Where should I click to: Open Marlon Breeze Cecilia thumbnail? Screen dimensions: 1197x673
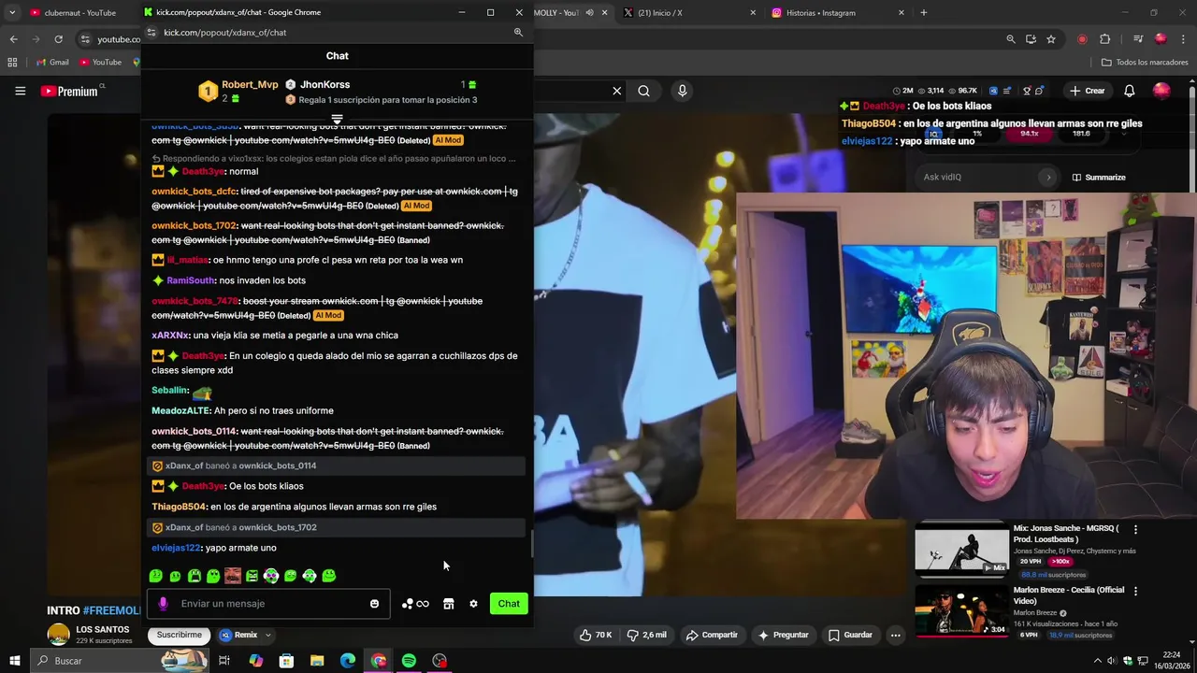(x=961, y=611)
